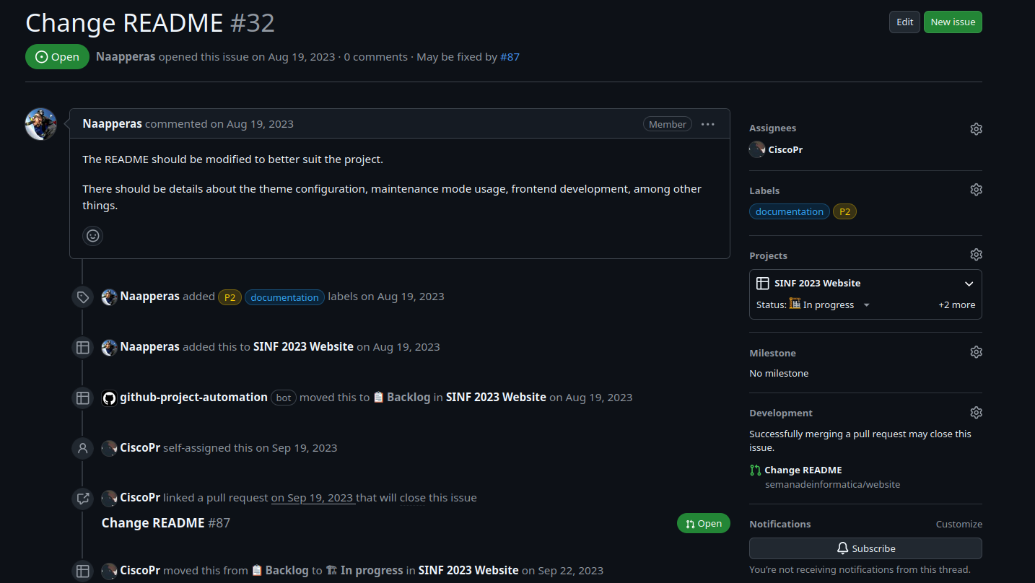Click the P2 label in the timeline event
Image resolution: width=1035 pixels, height=583 pixels.
pos(230,297)
